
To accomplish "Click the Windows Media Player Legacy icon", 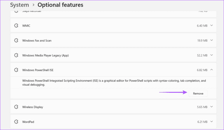I will (x=16, y=55).
